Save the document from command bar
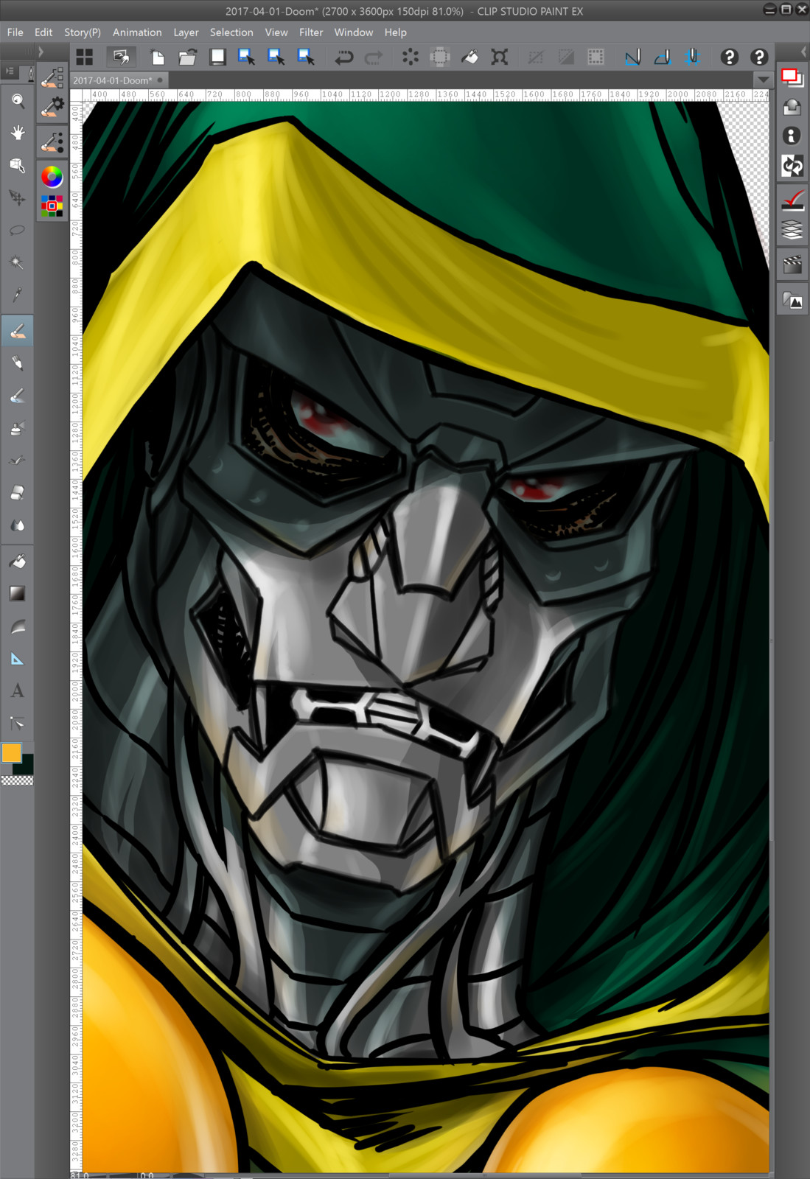Screen dimensions: 810x1179 point(217,57)
